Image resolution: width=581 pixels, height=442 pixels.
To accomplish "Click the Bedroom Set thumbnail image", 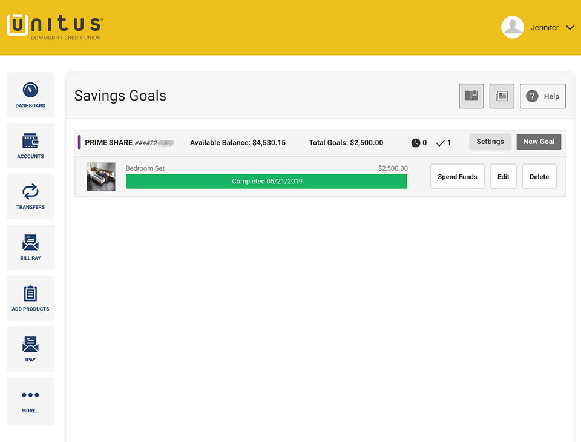I will [x=101, y=177].
